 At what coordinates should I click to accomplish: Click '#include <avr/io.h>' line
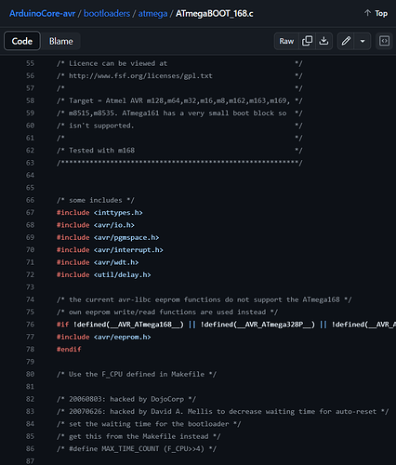click(96, 225)
